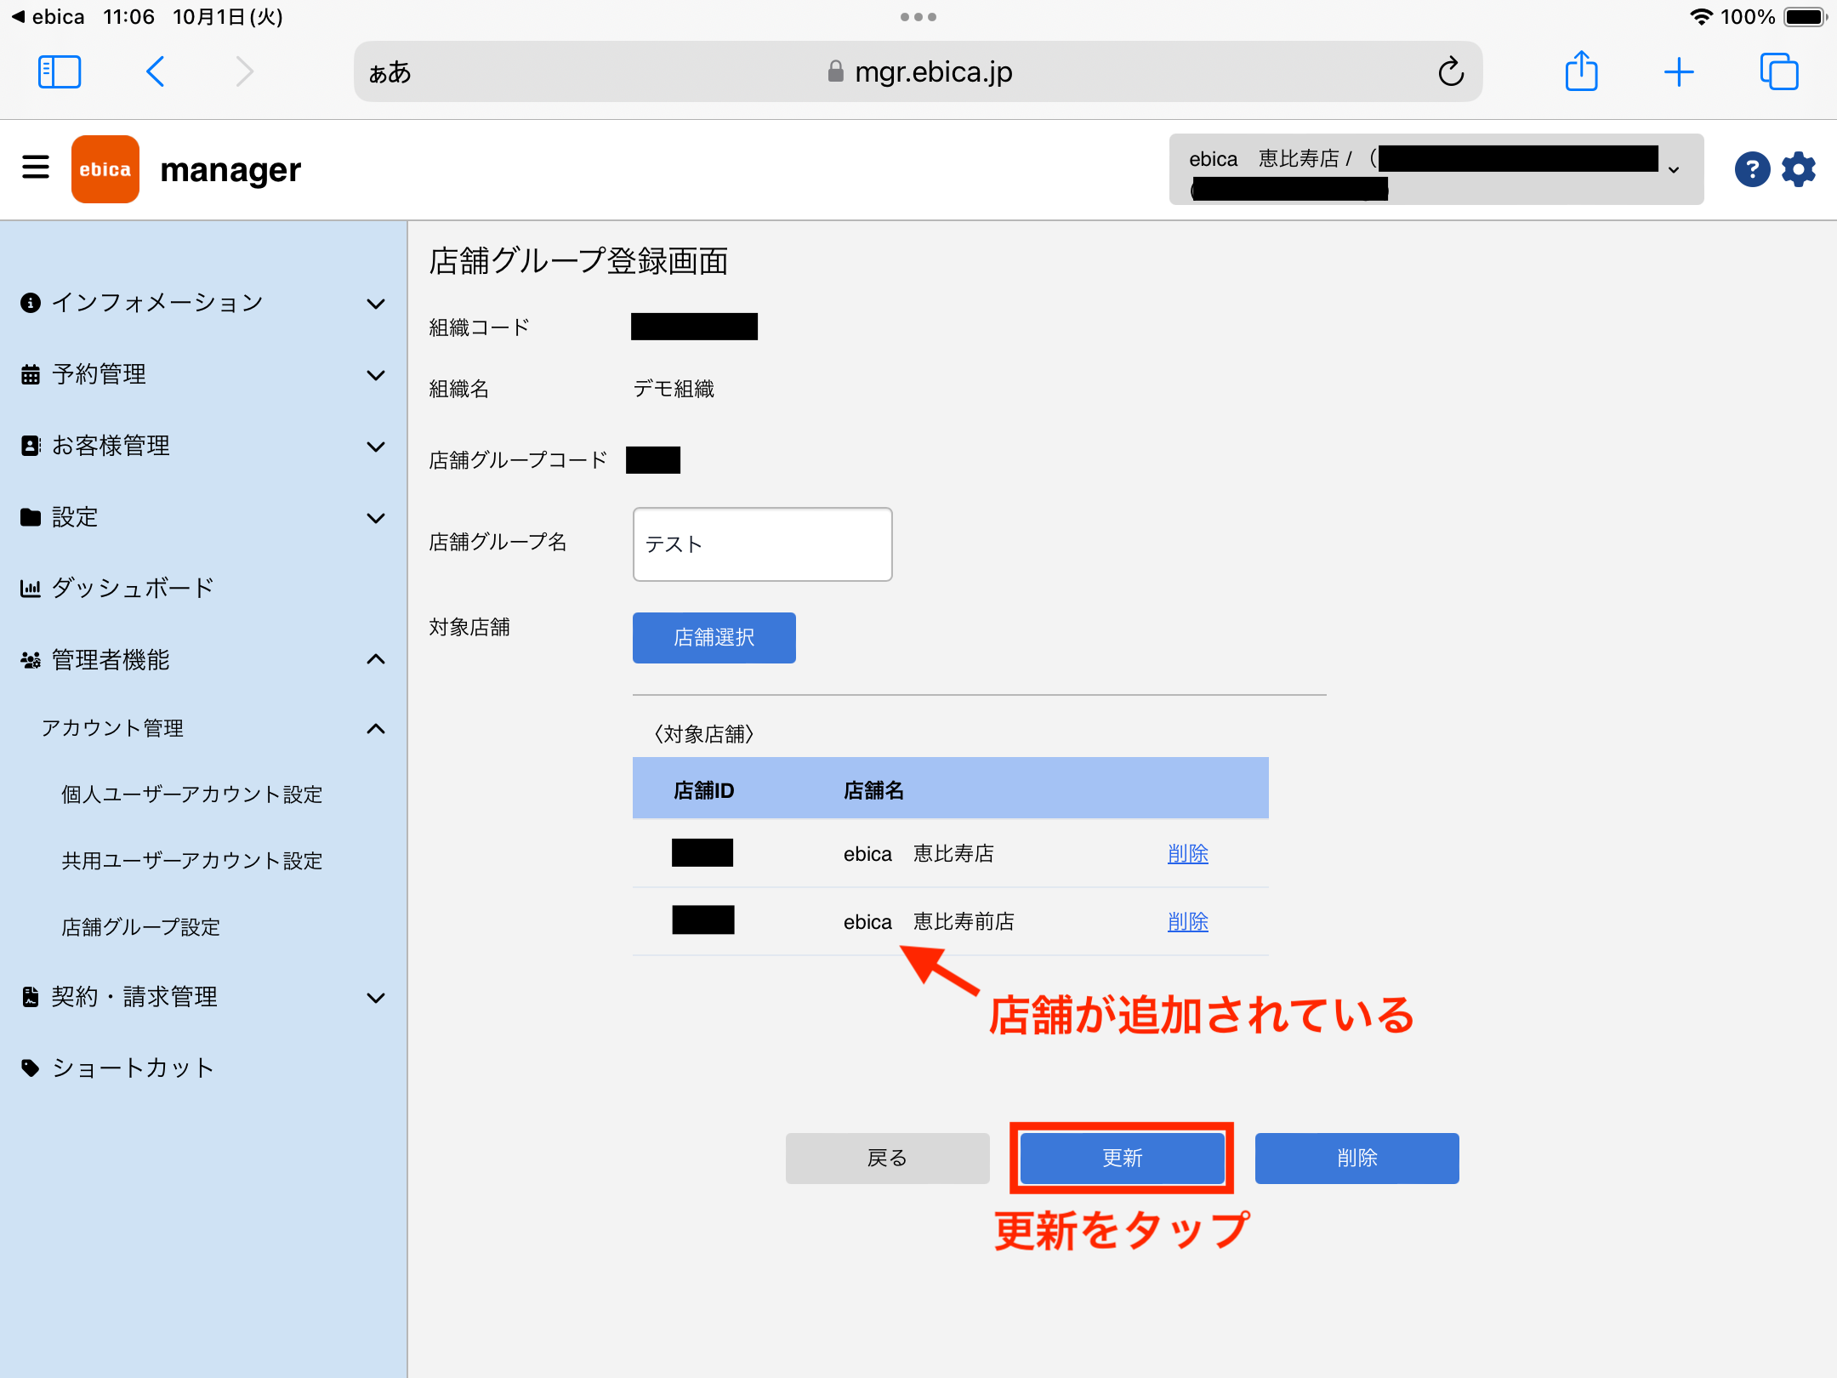This screenshot has height=1378, width=1837.
Task: Click 店舗ID column header
Action: pyautogui.click(x=704, y=791)
